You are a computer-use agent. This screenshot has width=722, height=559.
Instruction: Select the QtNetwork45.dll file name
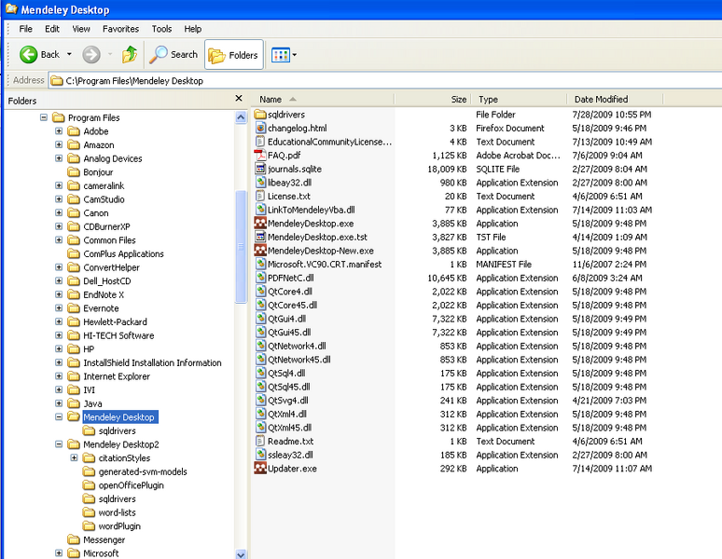299,360
